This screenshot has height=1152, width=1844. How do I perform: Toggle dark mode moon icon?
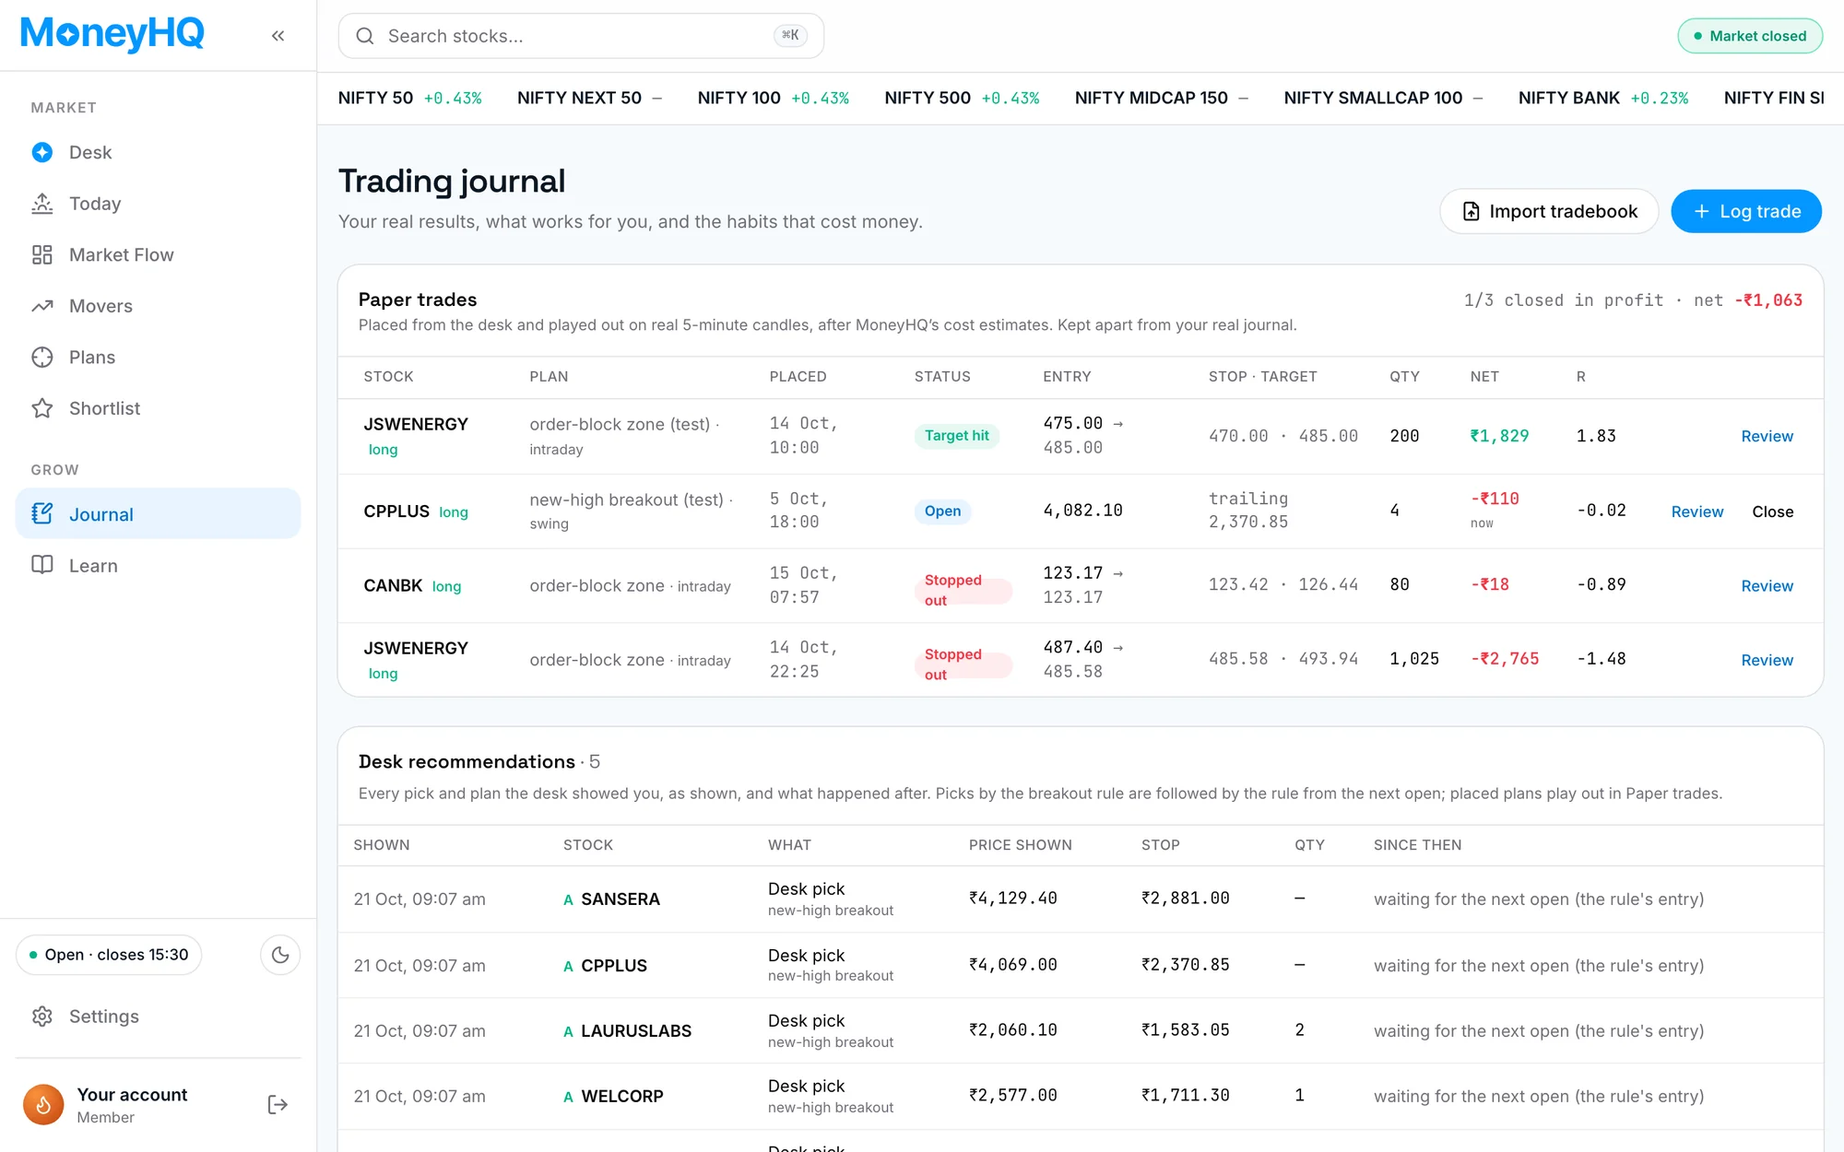(280, 955)
